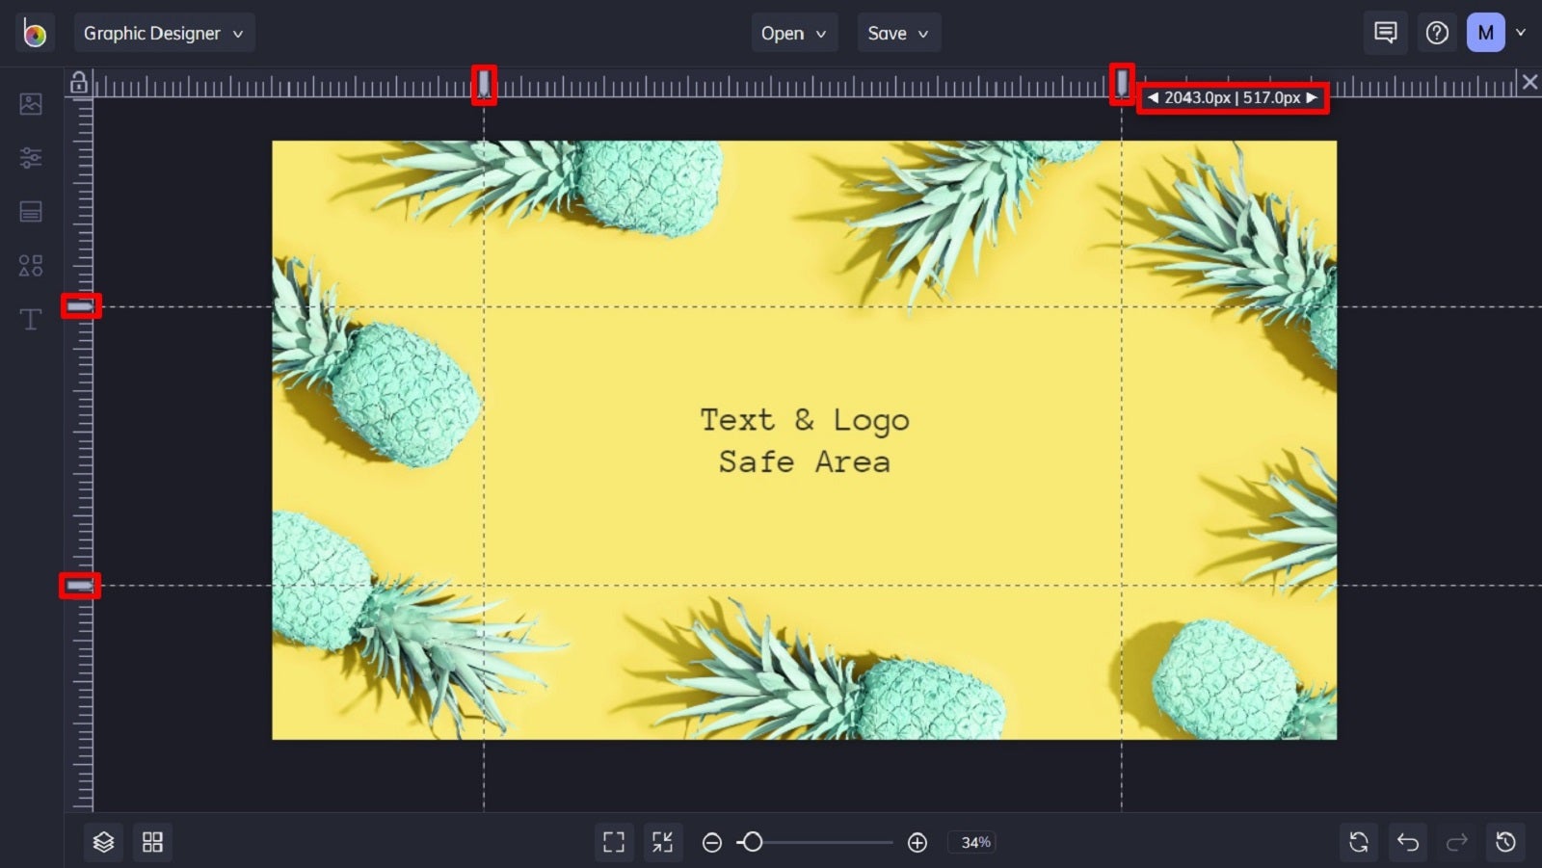Expand the Save dropdown menu
Viewport: 1542px width, 868px height.
click(x=898, y=32)
